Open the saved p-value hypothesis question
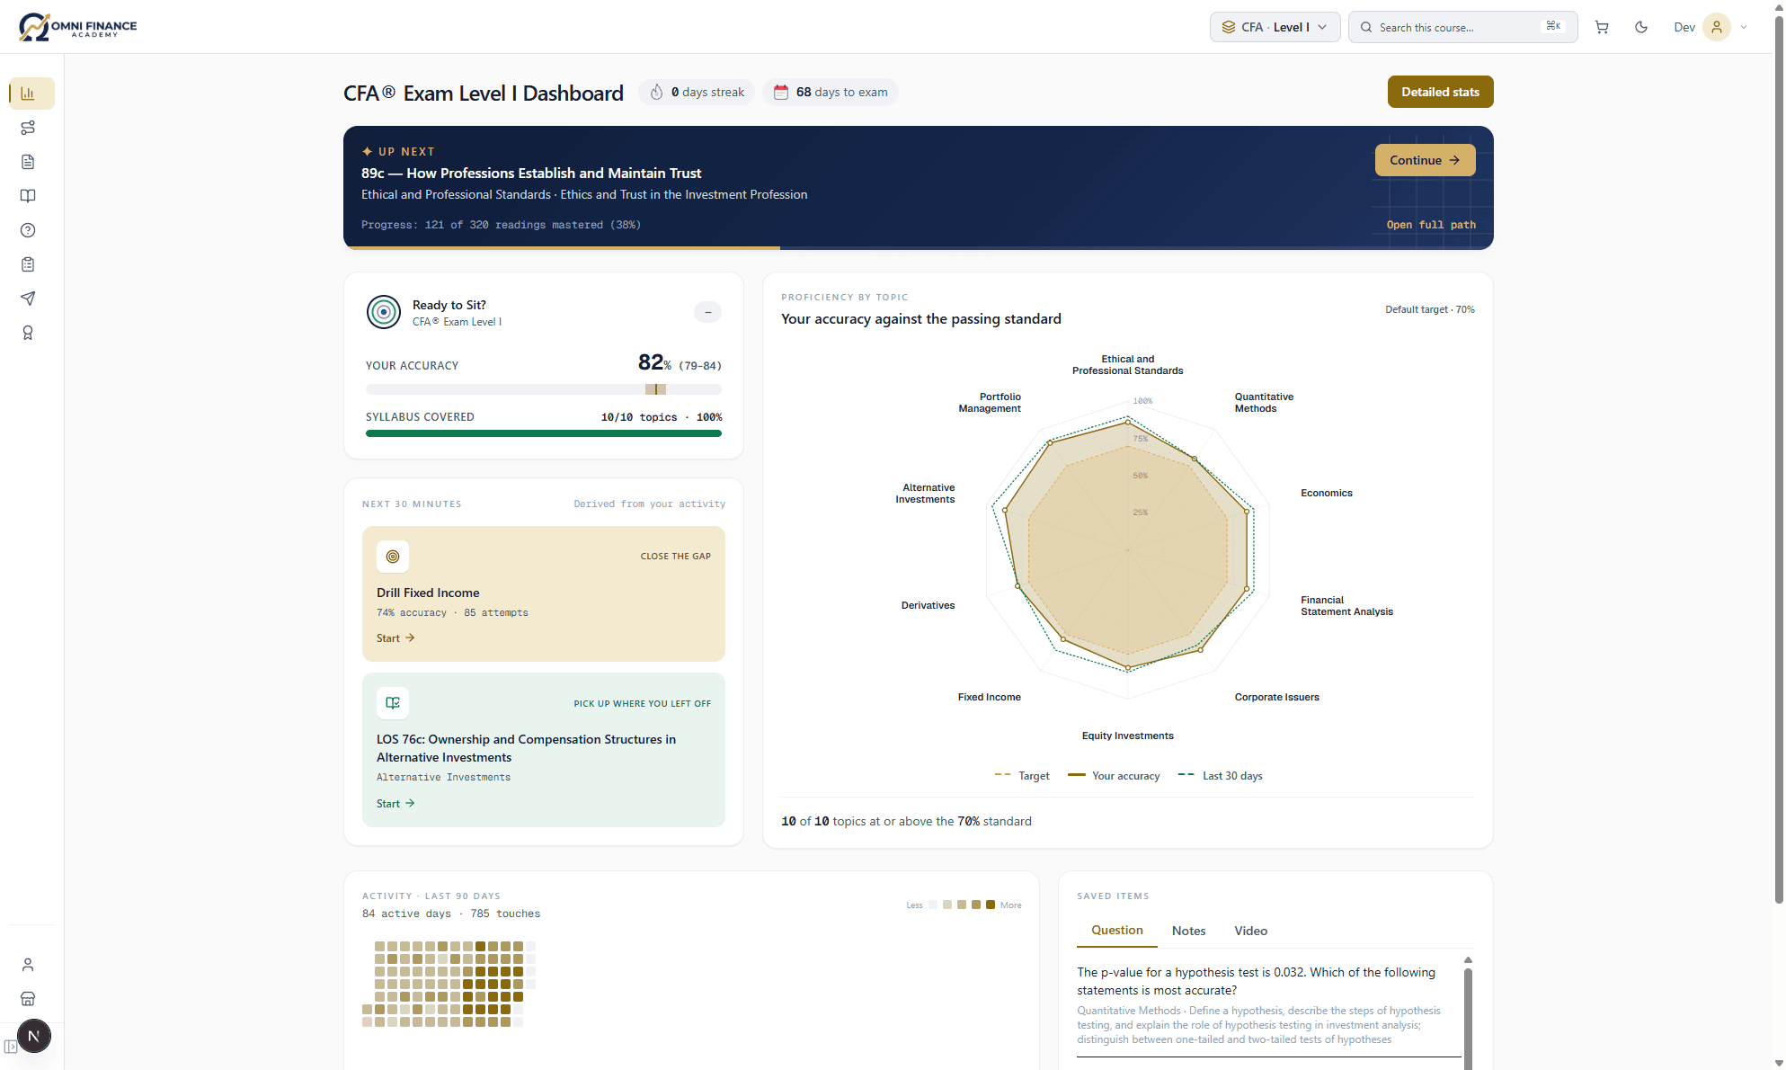This screenshot has height=1070, width=1786. (1269, 1005)
